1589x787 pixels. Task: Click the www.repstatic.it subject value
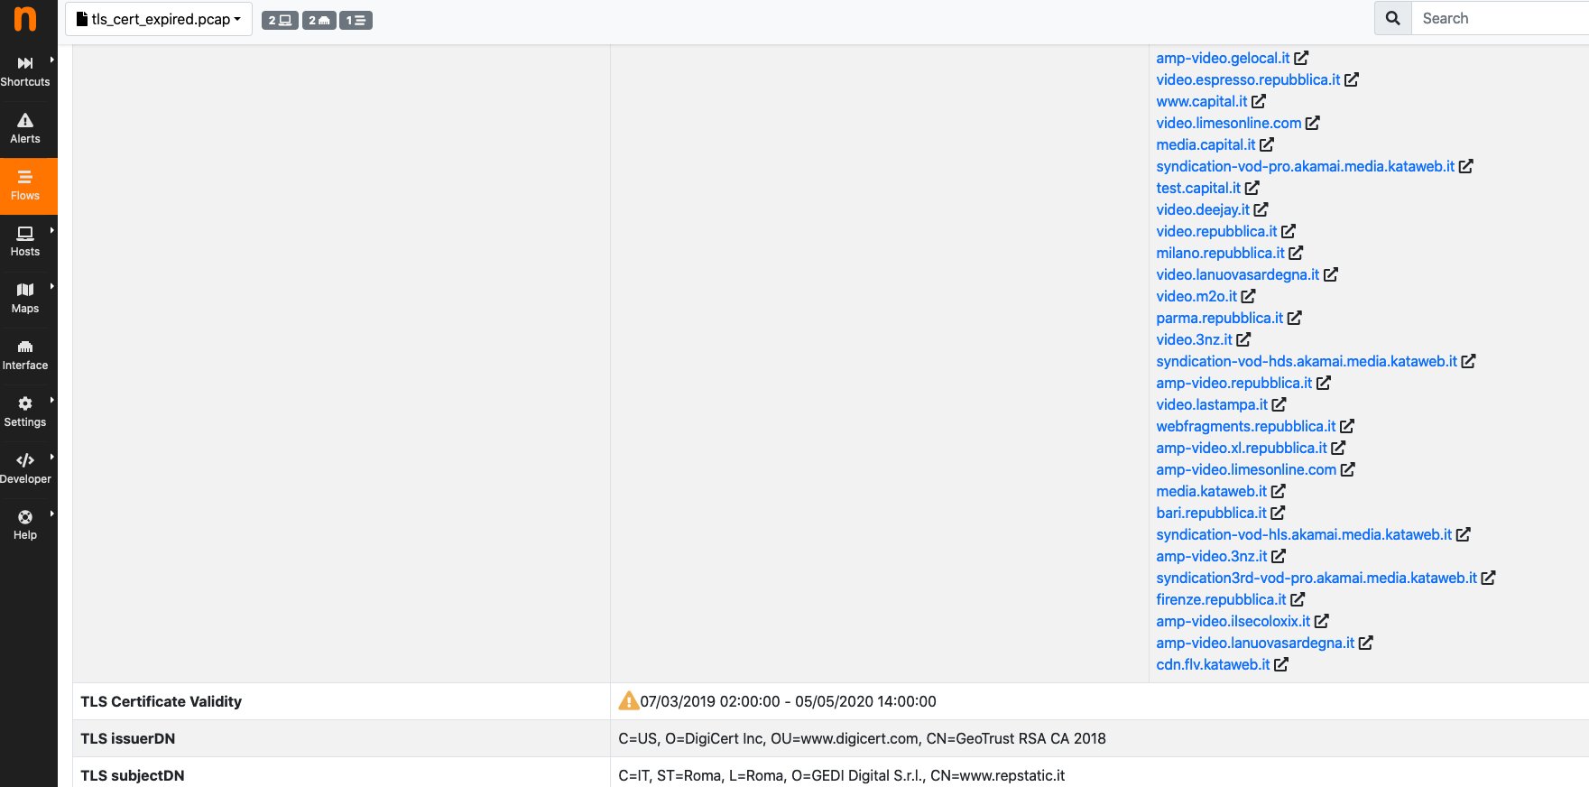[x=841, y=775]
